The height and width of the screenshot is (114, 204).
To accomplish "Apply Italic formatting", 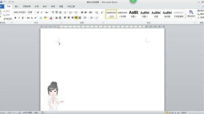I will click(x=19, y=18).
